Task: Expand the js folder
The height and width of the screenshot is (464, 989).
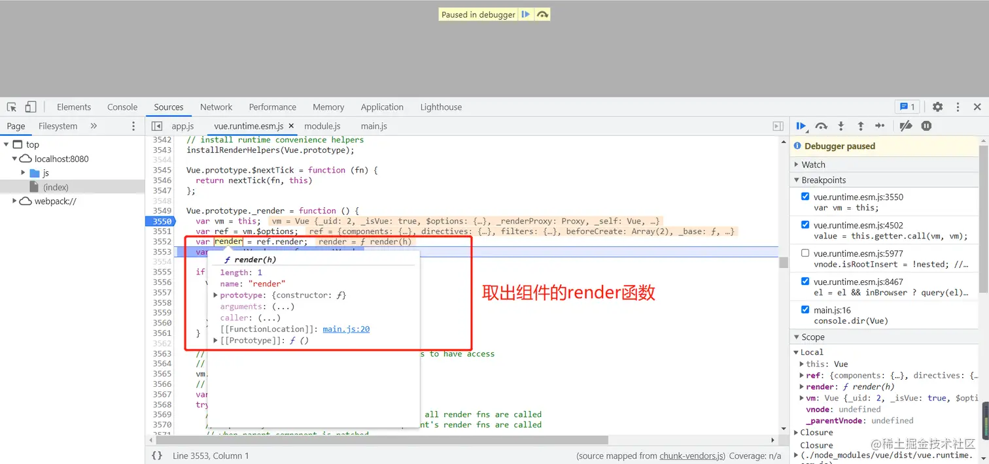Action: (23, 173)
